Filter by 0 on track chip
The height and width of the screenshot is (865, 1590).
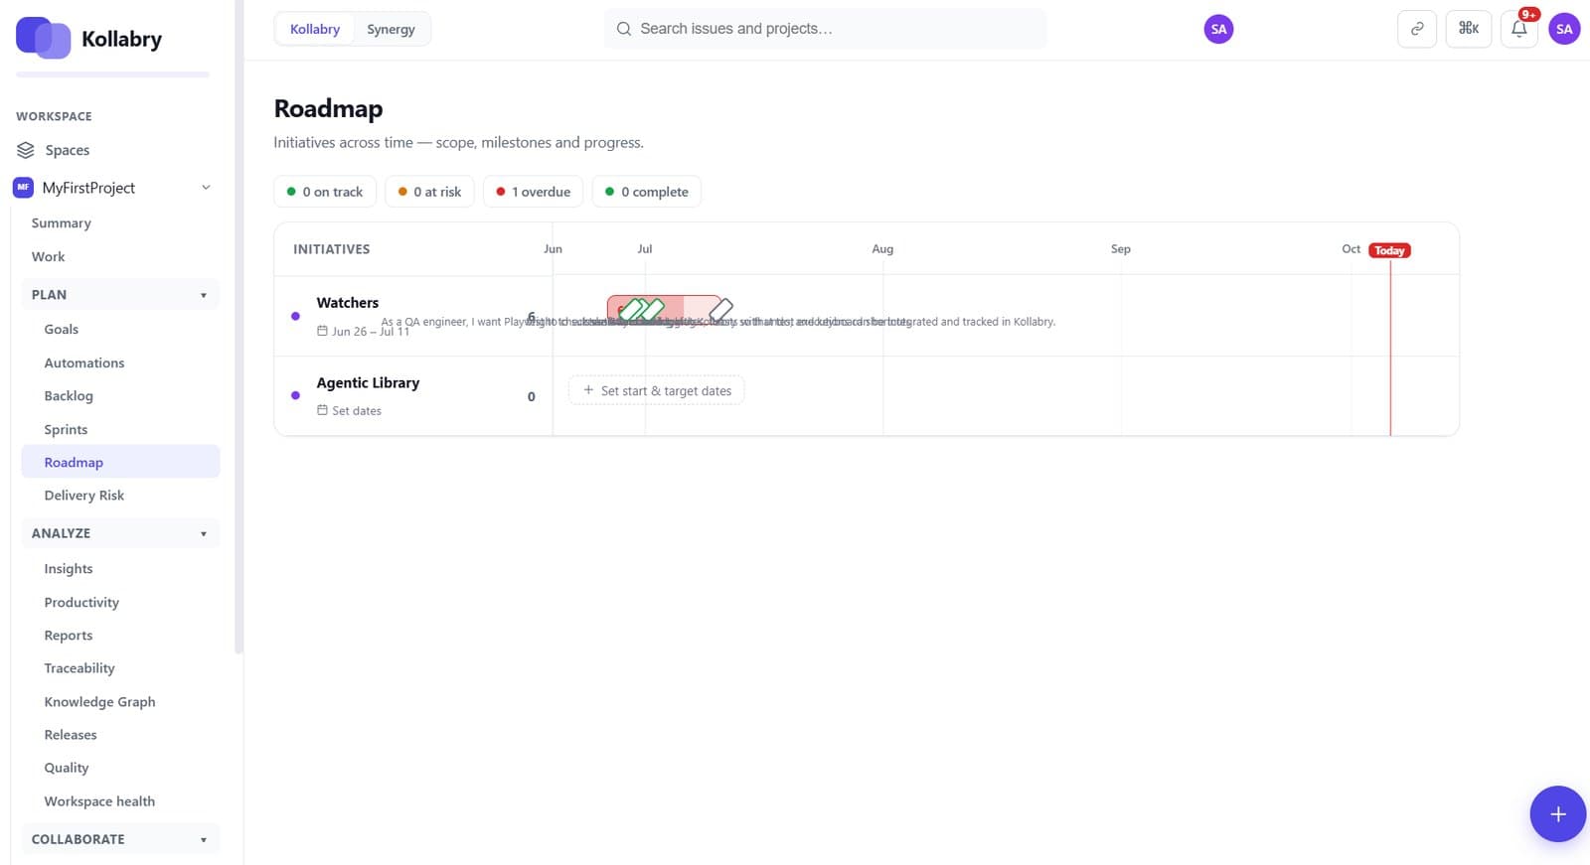325,192
